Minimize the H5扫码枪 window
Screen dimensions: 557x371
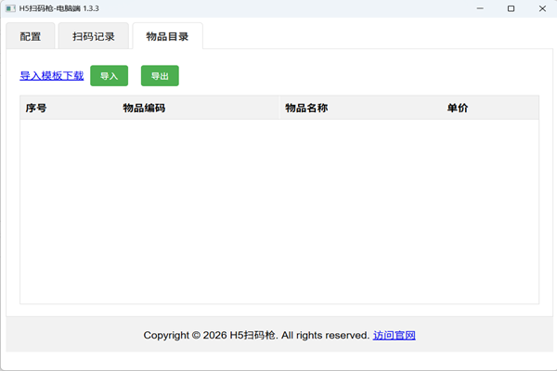pyautogui.click(x=470, y=8)
